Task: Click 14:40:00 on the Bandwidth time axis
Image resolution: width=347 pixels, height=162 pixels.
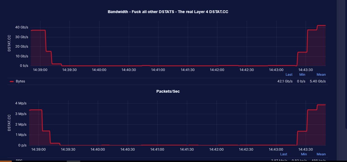Action: (x=99, y=70)
